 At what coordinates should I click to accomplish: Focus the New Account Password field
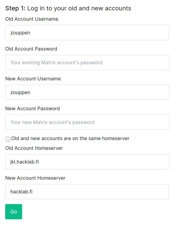click(87, 122)
